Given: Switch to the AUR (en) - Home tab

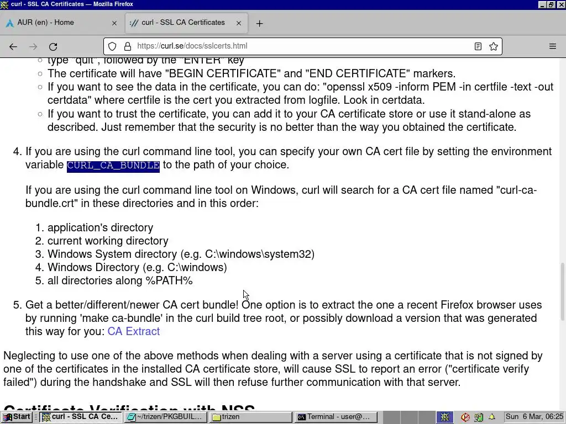Looking at the screenshot, I should pos(61,23).
